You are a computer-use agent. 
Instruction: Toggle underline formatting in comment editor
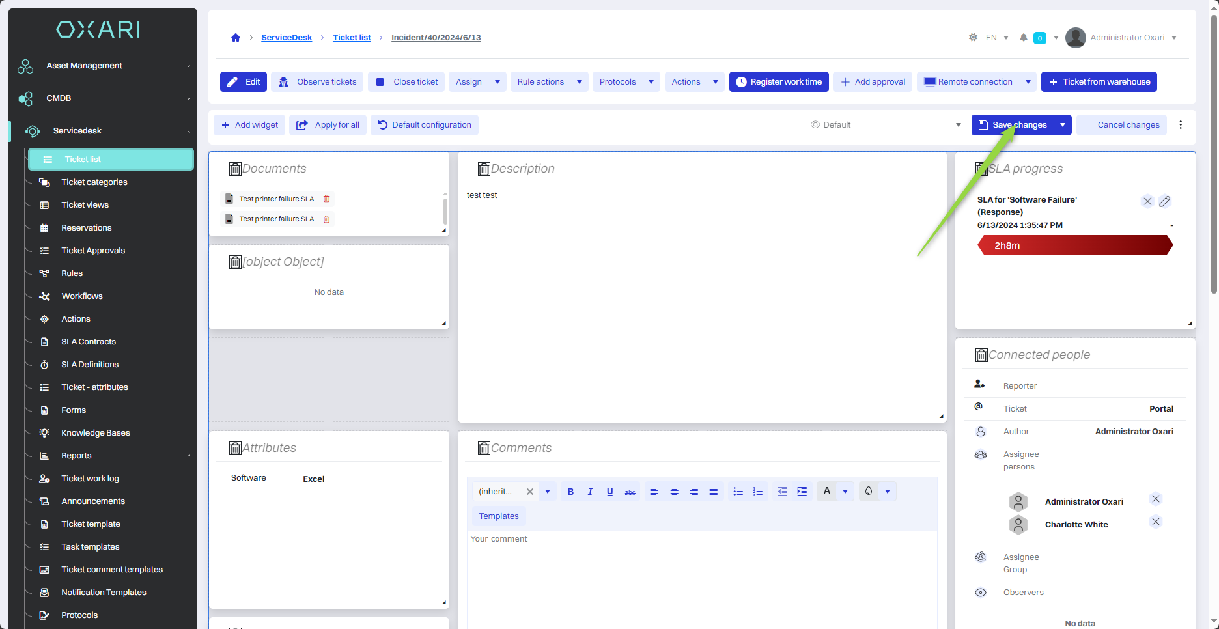[609, 492]
